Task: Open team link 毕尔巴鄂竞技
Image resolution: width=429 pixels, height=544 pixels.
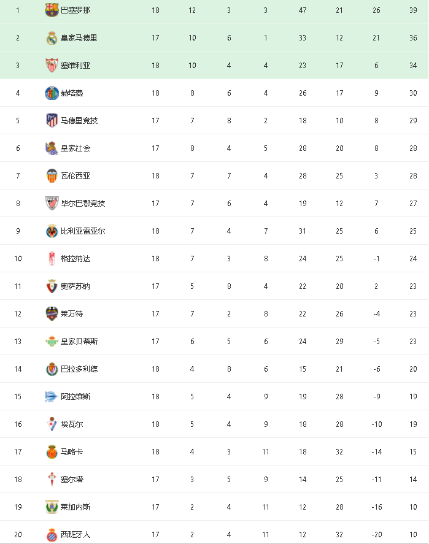Action: [x=83, y=203]
